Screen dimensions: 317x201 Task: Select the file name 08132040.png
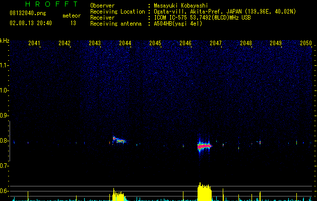28,14
